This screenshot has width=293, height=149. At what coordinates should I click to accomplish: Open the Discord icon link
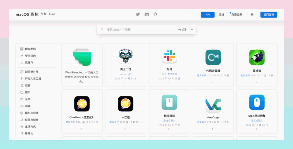tap(147, 14)
